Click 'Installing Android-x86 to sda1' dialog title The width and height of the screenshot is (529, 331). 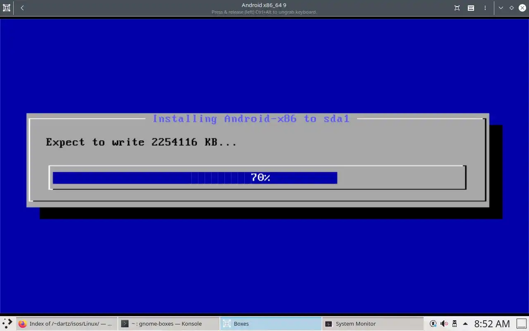pos(251,119)
